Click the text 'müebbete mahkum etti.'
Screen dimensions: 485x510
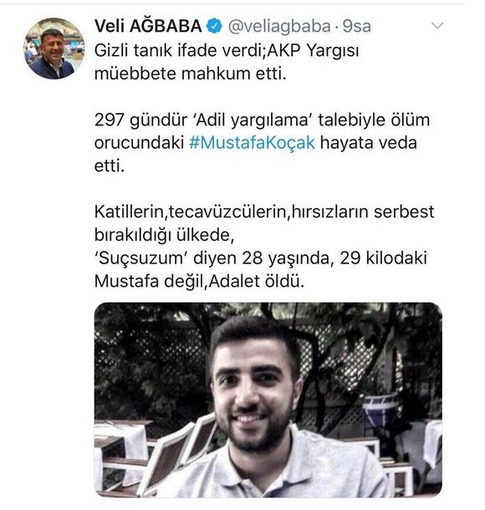point(191,74)
